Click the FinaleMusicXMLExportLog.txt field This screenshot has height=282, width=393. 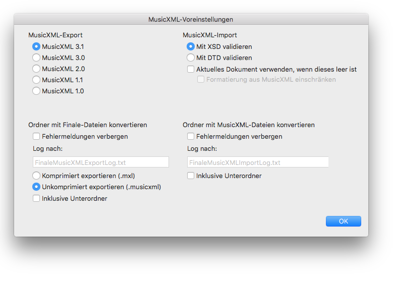tap(101, 162)
